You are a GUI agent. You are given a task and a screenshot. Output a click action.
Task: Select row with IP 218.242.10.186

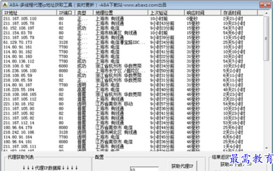point(133,133)
